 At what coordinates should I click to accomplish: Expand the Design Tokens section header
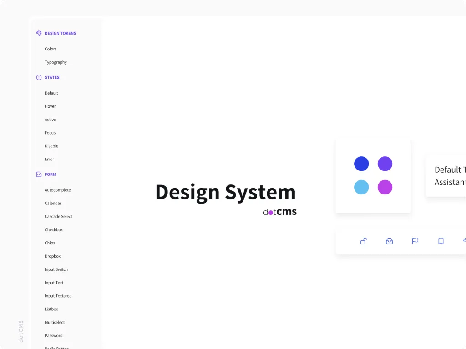(x=60, y=33)
